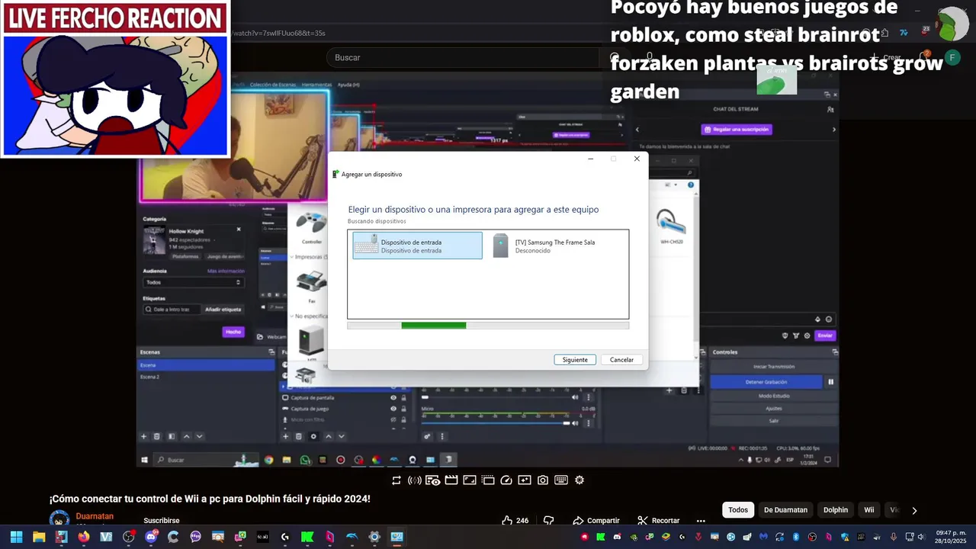Viewport: 976px width, 549px height.
Task: Select the Wii filter chip
Action: [869, 510]
